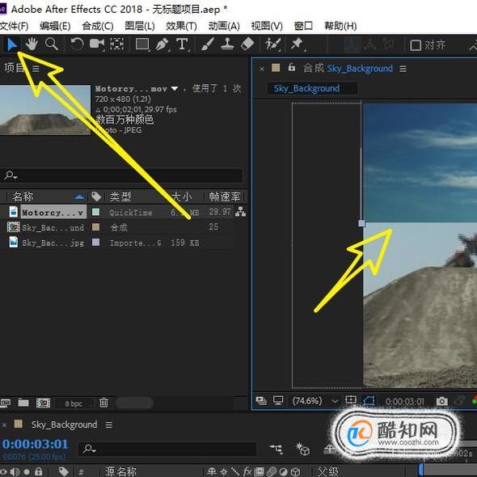Image resolution: width=477 pixels, height=477 pixels.
Task: Open 动画(A) menu
Action: (224, 26)
